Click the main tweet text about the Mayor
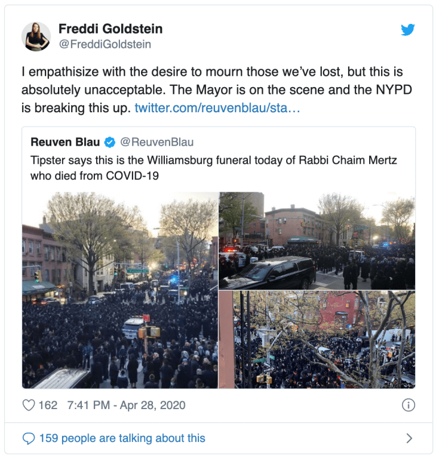439x458 pixels. (x=216, y=90)
